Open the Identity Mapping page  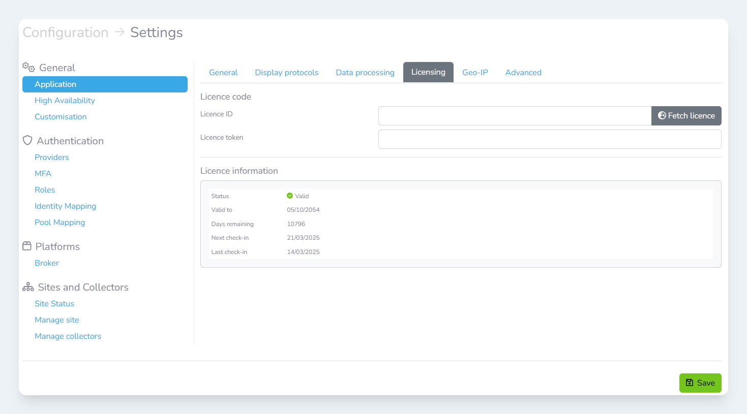(65, 206)
